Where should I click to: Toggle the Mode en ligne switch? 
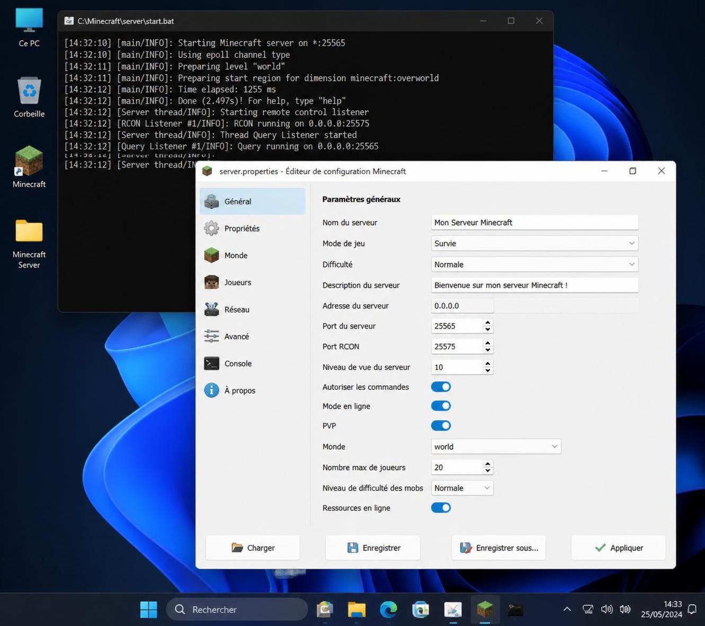click(x=441, y=406)
